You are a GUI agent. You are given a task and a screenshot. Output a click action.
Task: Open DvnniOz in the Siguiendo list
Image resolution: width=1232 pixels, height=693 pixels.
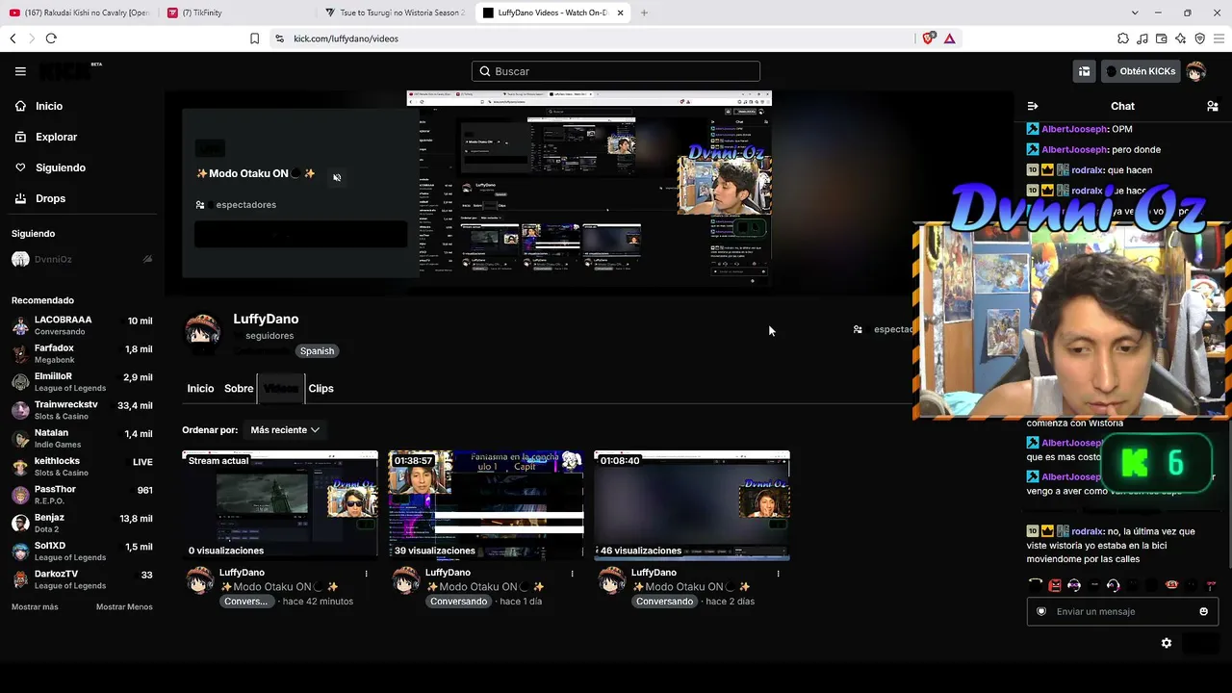pos(82,259)
